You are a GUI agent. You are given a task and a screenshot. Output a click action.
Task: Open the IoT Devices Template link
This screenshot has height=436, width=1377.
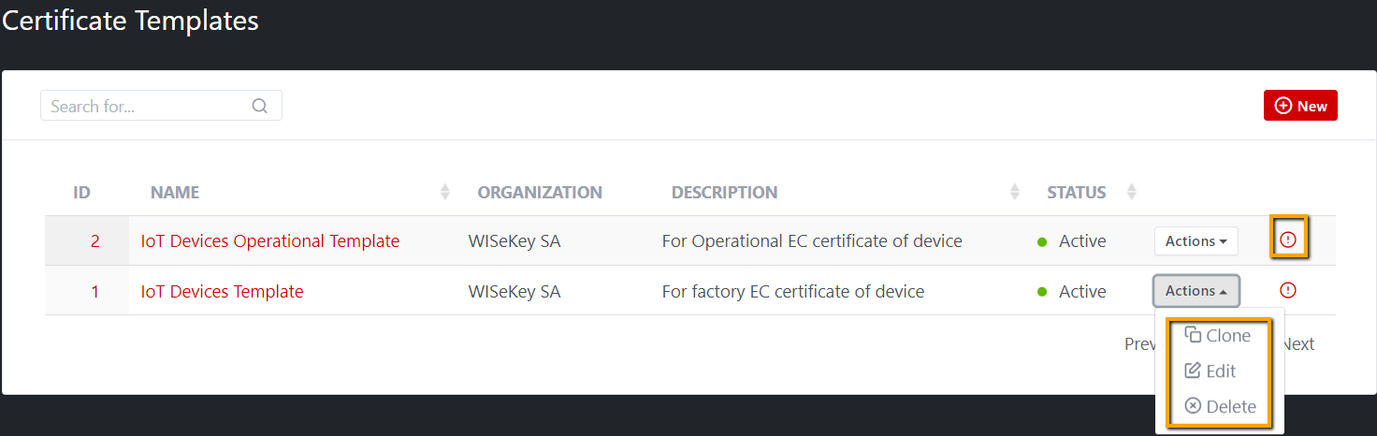tap(222, 291)
